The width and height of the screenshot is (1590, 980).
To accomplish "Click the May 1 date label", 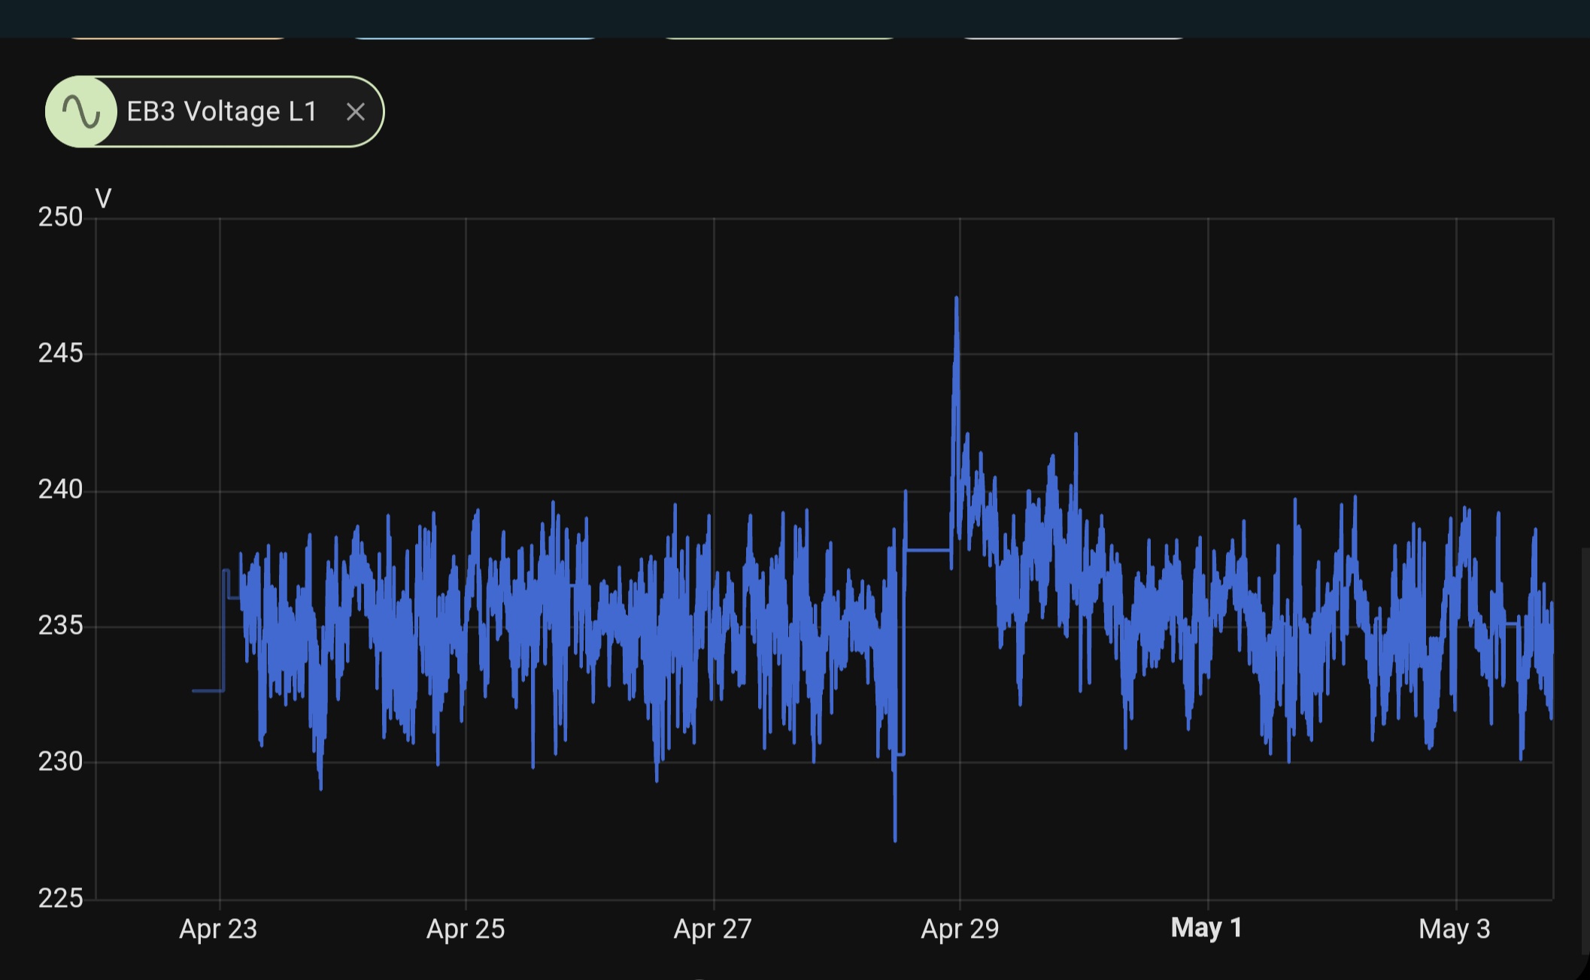I will point(1206,928).
